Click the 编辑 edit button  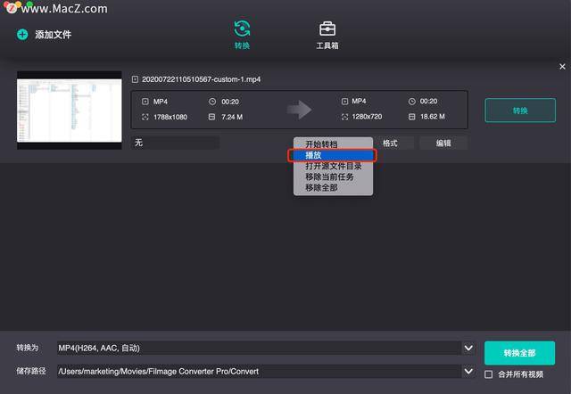(443, 143)
